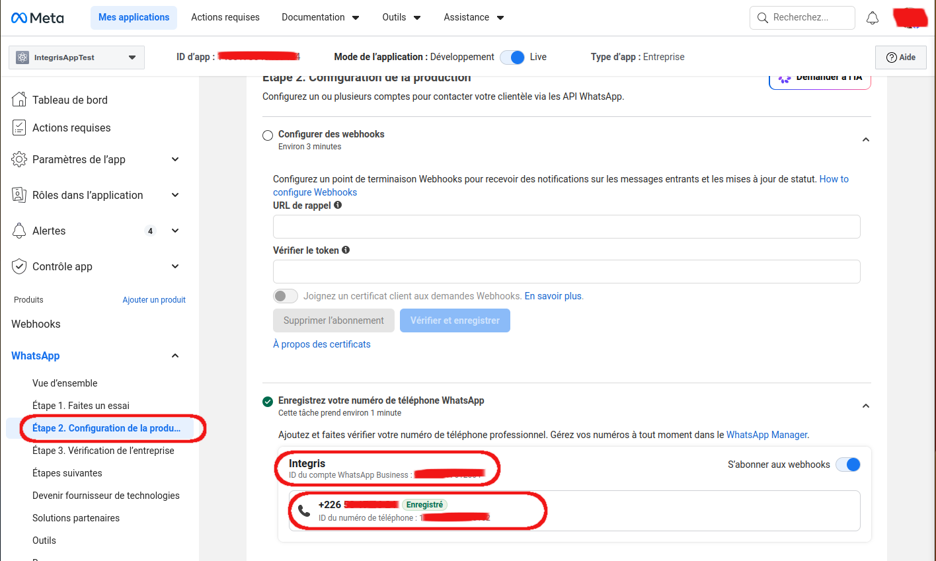Click Ajouter un produit link
This screenshot has height=561, width=936.
point(154,300)
